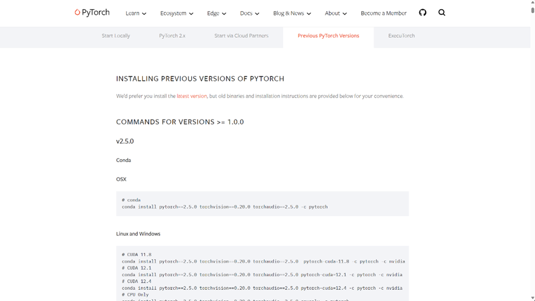Viewport: 535px width, 301px height.
Task: Open Become a Member page
Action: pos(383,14)
